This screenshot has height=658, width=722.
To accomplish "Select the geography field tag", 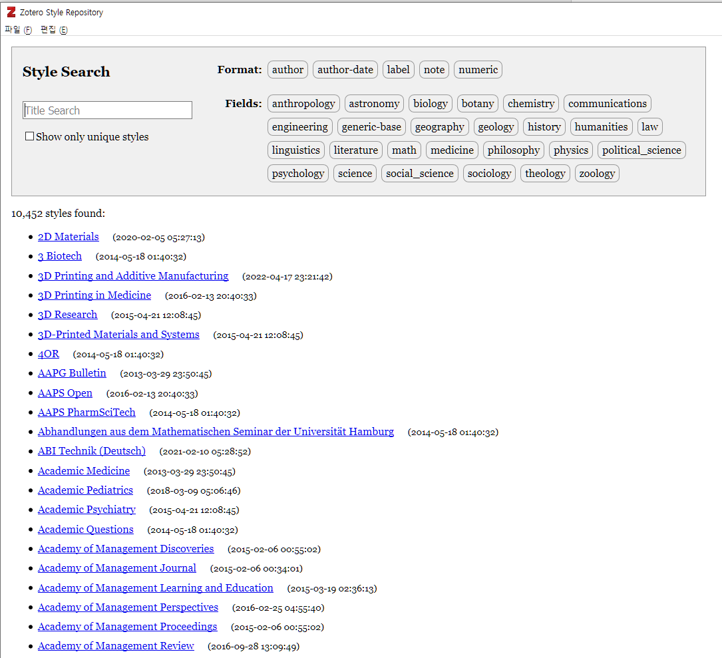I will coord(439,126).
